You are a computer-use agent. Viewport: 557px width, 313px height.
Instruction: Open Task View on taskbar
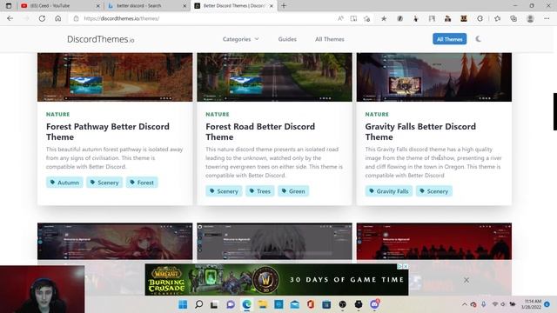coord(214,304)
